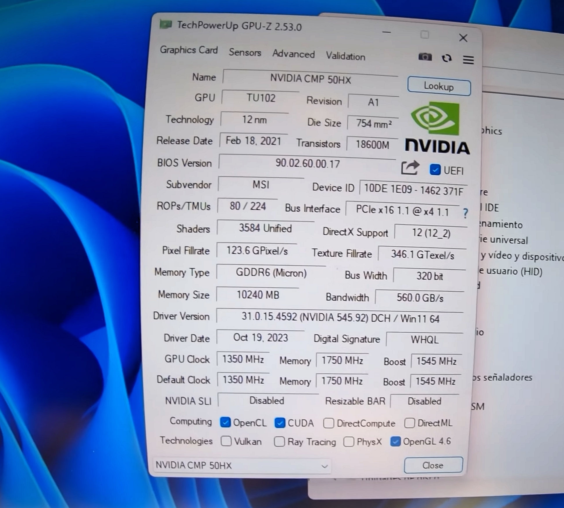The width and height of the screenshot is (564, 508).
Task: Click the screenshot camera icon
Action: [x=425, y=57]
